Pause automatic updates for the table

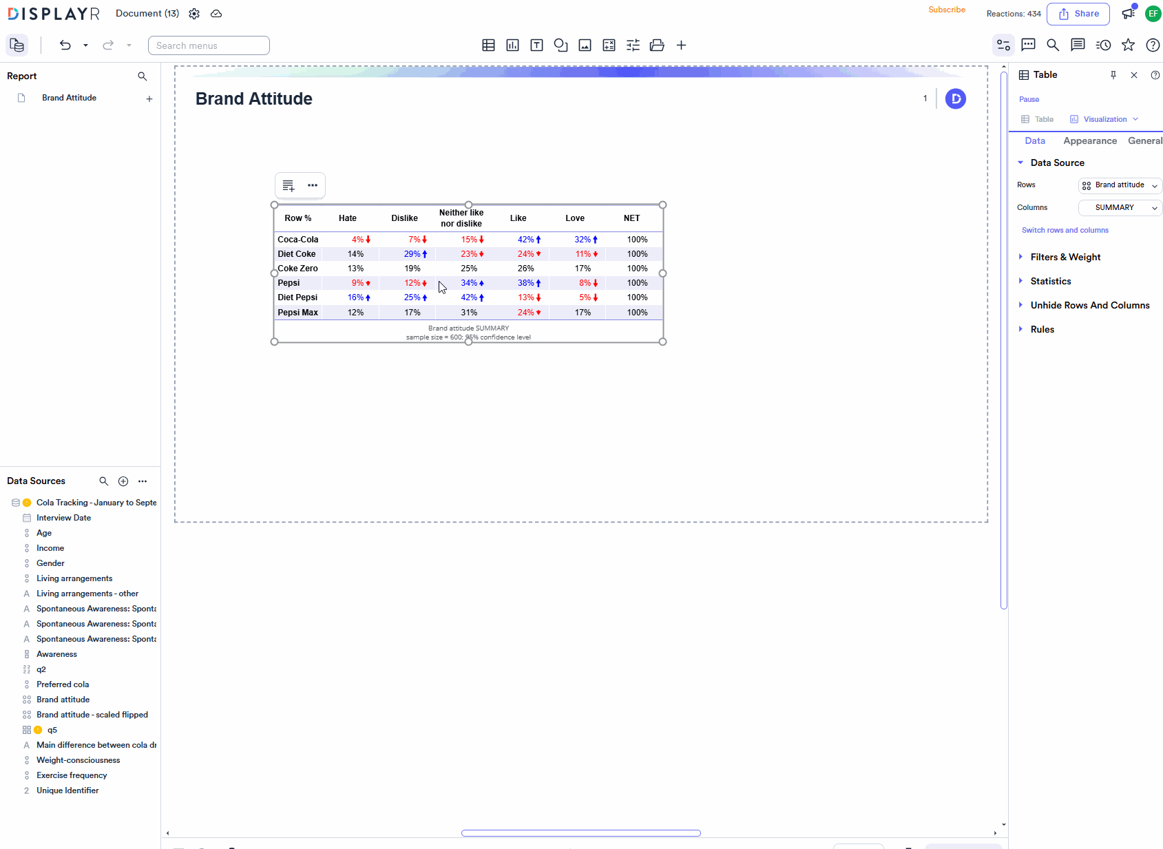(1029, 99)
